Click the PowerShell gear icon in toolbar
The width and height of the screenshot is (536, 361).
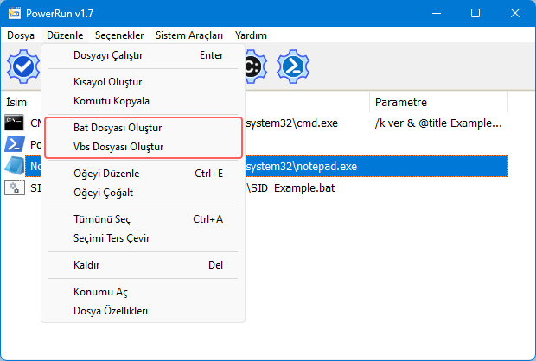click(x=293, y=66)
